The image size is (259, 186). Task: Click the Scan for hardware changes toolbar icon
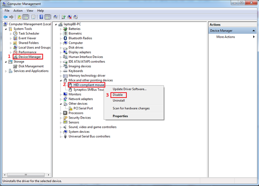pyautogui.click(x=56, y=17)
